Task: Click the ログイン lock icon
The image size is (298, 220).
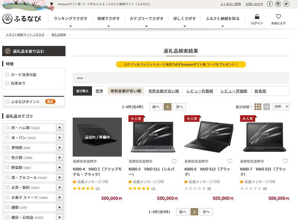Action: tap(257, 17)
